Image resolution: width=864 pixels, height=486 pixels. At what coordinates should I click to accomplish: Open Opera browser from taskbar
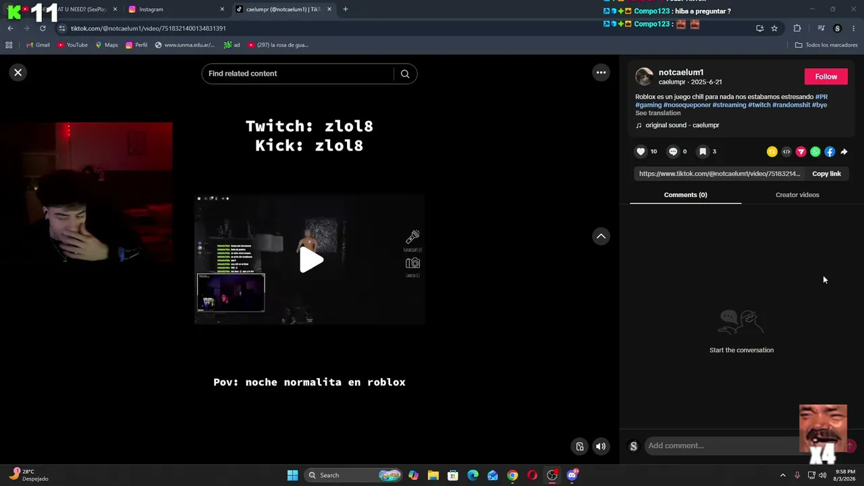tap(532, 475)
